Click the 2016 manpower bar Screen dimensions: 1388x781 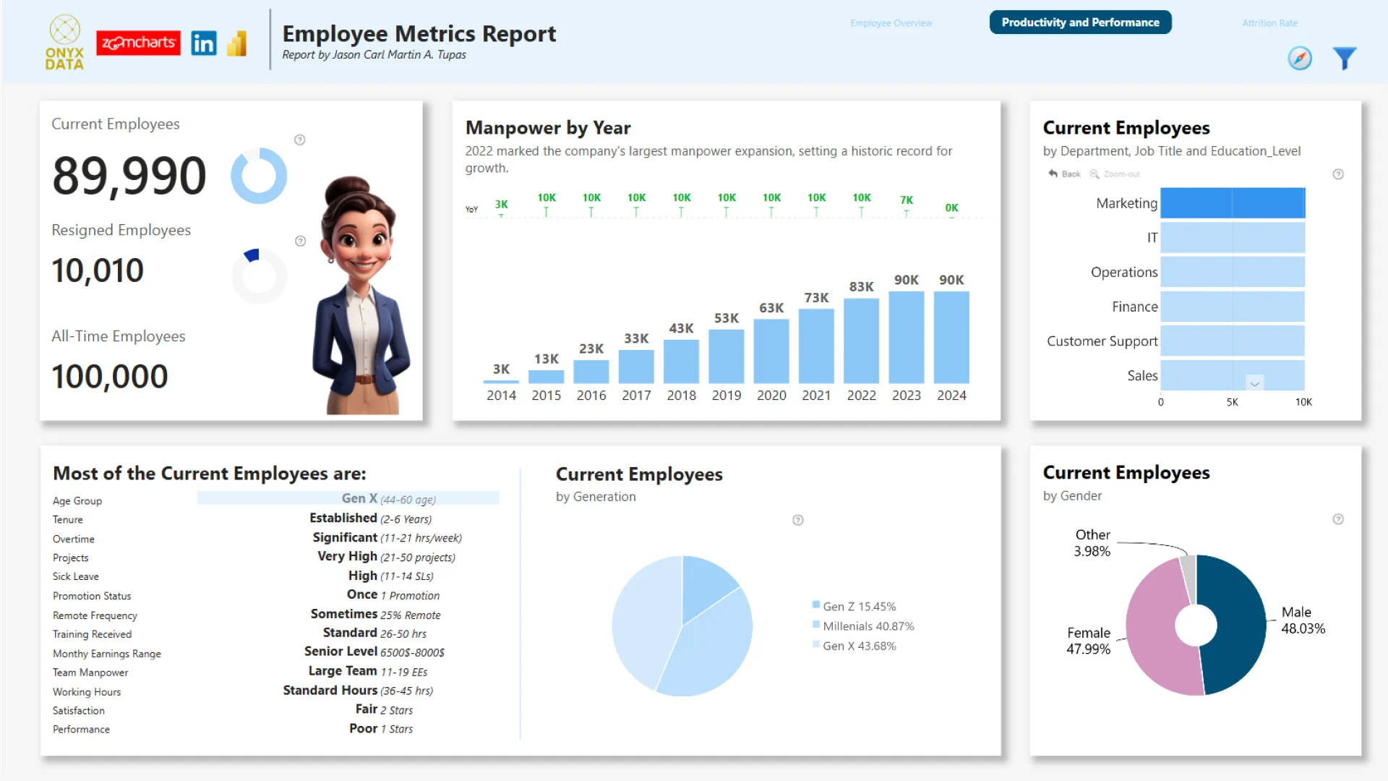[x=591, y=372]
